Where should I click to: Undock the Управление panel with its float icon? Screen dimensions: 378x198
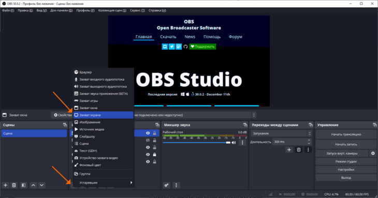coord(374,125)
